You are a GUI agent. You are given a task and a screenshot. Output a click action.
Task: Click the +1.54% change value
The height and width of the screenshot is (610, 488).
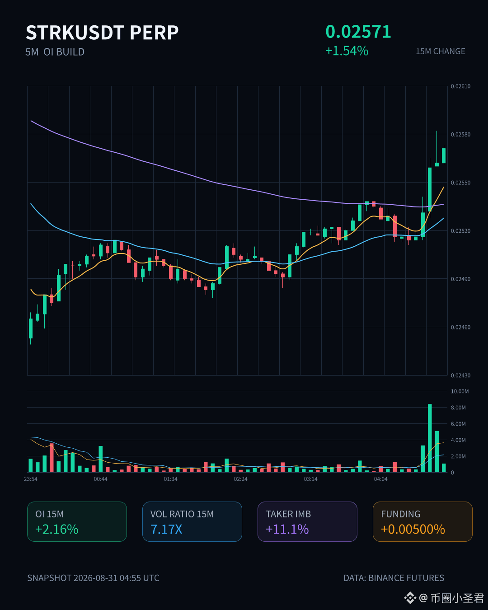(347, 51)
